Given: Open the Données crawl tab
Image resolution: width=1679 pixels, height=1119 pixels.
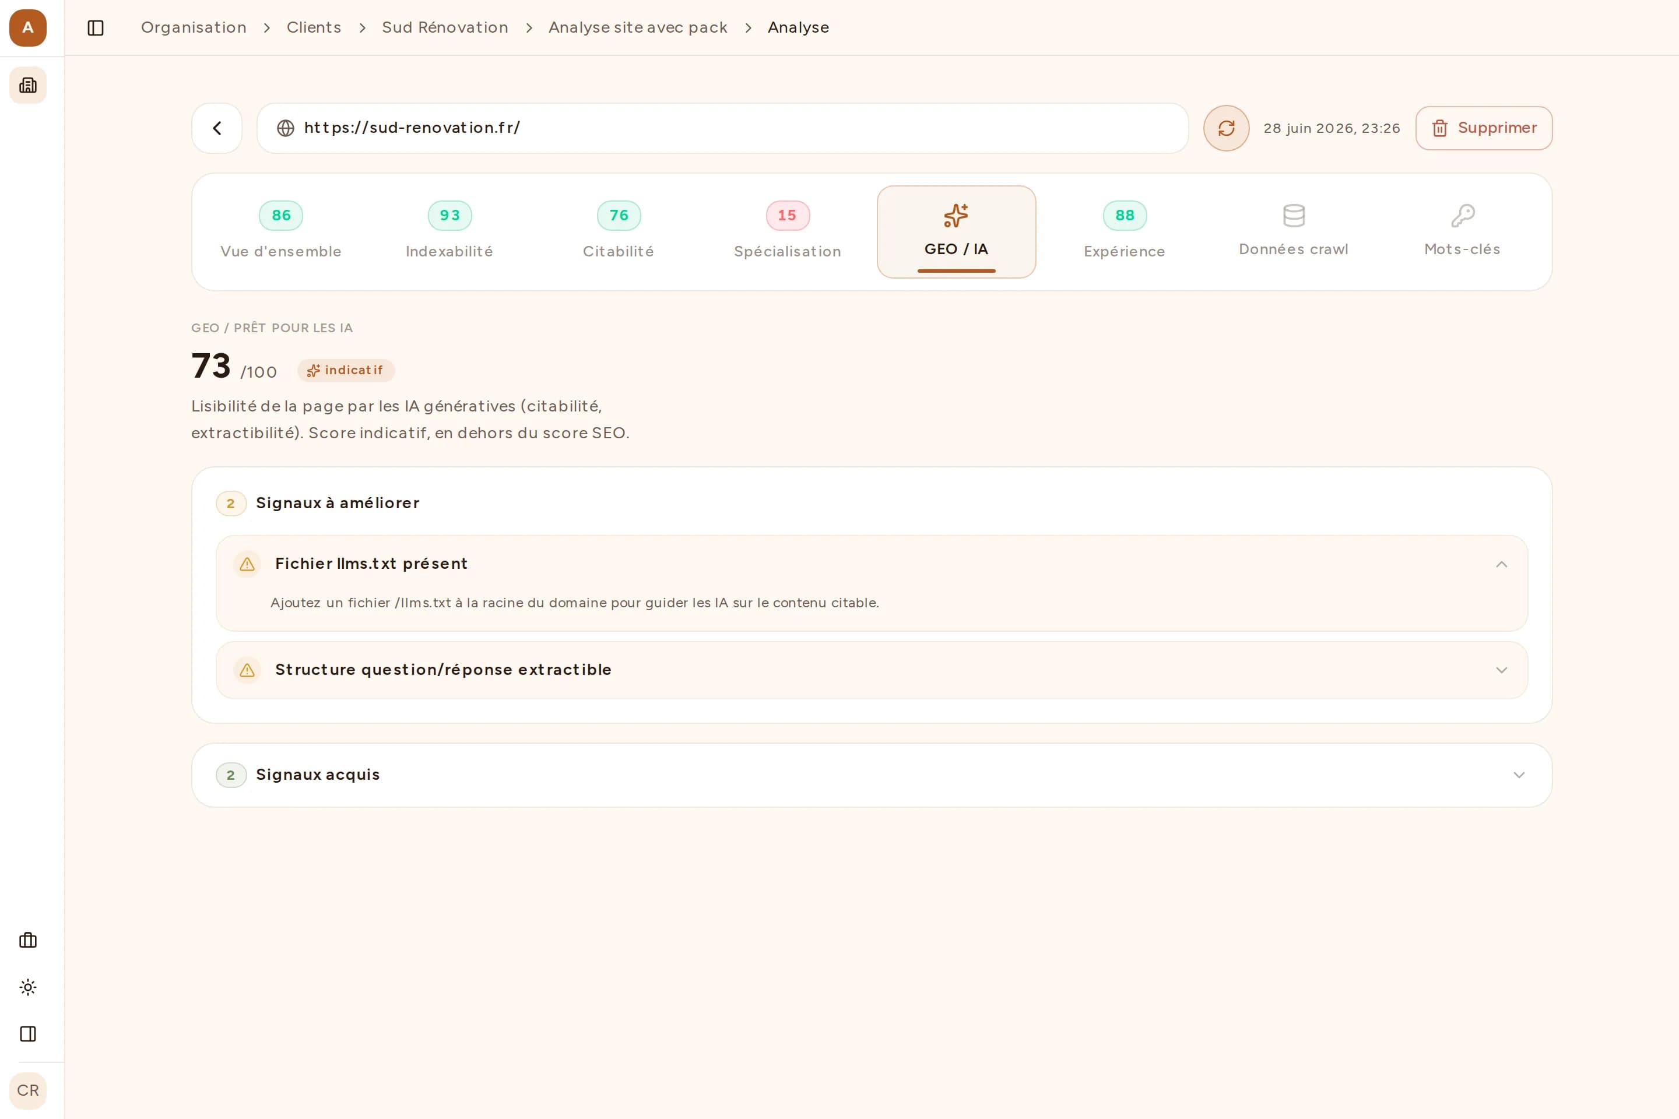Looking at the screenshot, I should (1294, 232).
